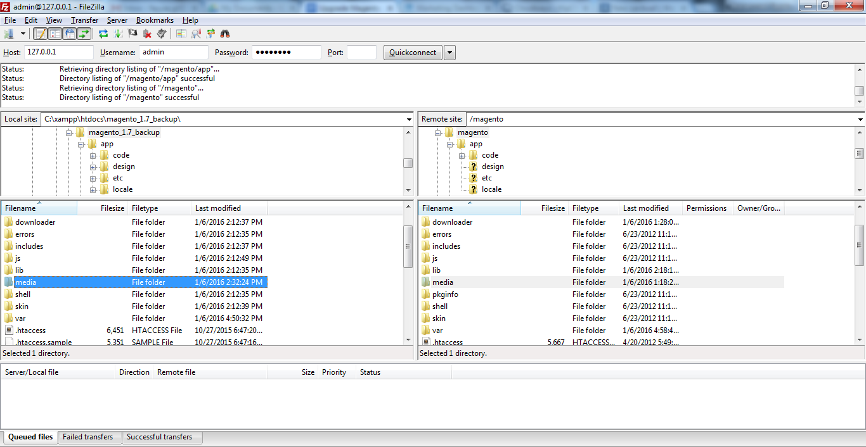The width and height of the screenshot is (866, 447).
Task: Open the Site Manager dropdown arrow
Action: coord(23,34)
